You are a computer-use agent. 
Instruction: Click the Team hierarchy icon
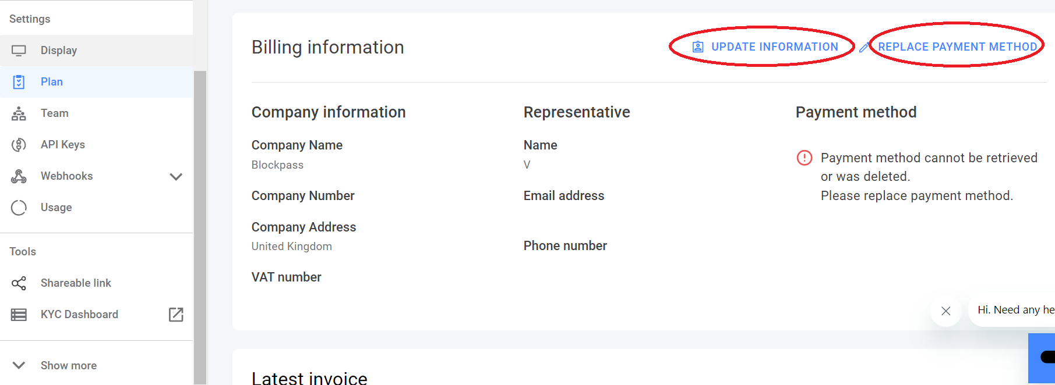point(19,113)
